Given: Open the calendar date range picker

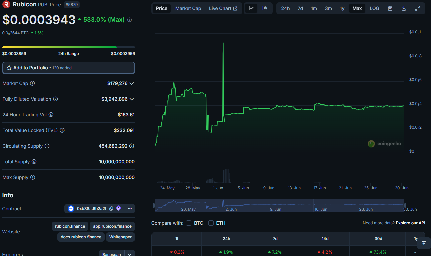Looking at the screenshot, I should pos(390,8).
